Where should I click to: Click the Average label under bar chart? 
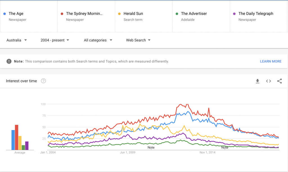click(20, 153)
